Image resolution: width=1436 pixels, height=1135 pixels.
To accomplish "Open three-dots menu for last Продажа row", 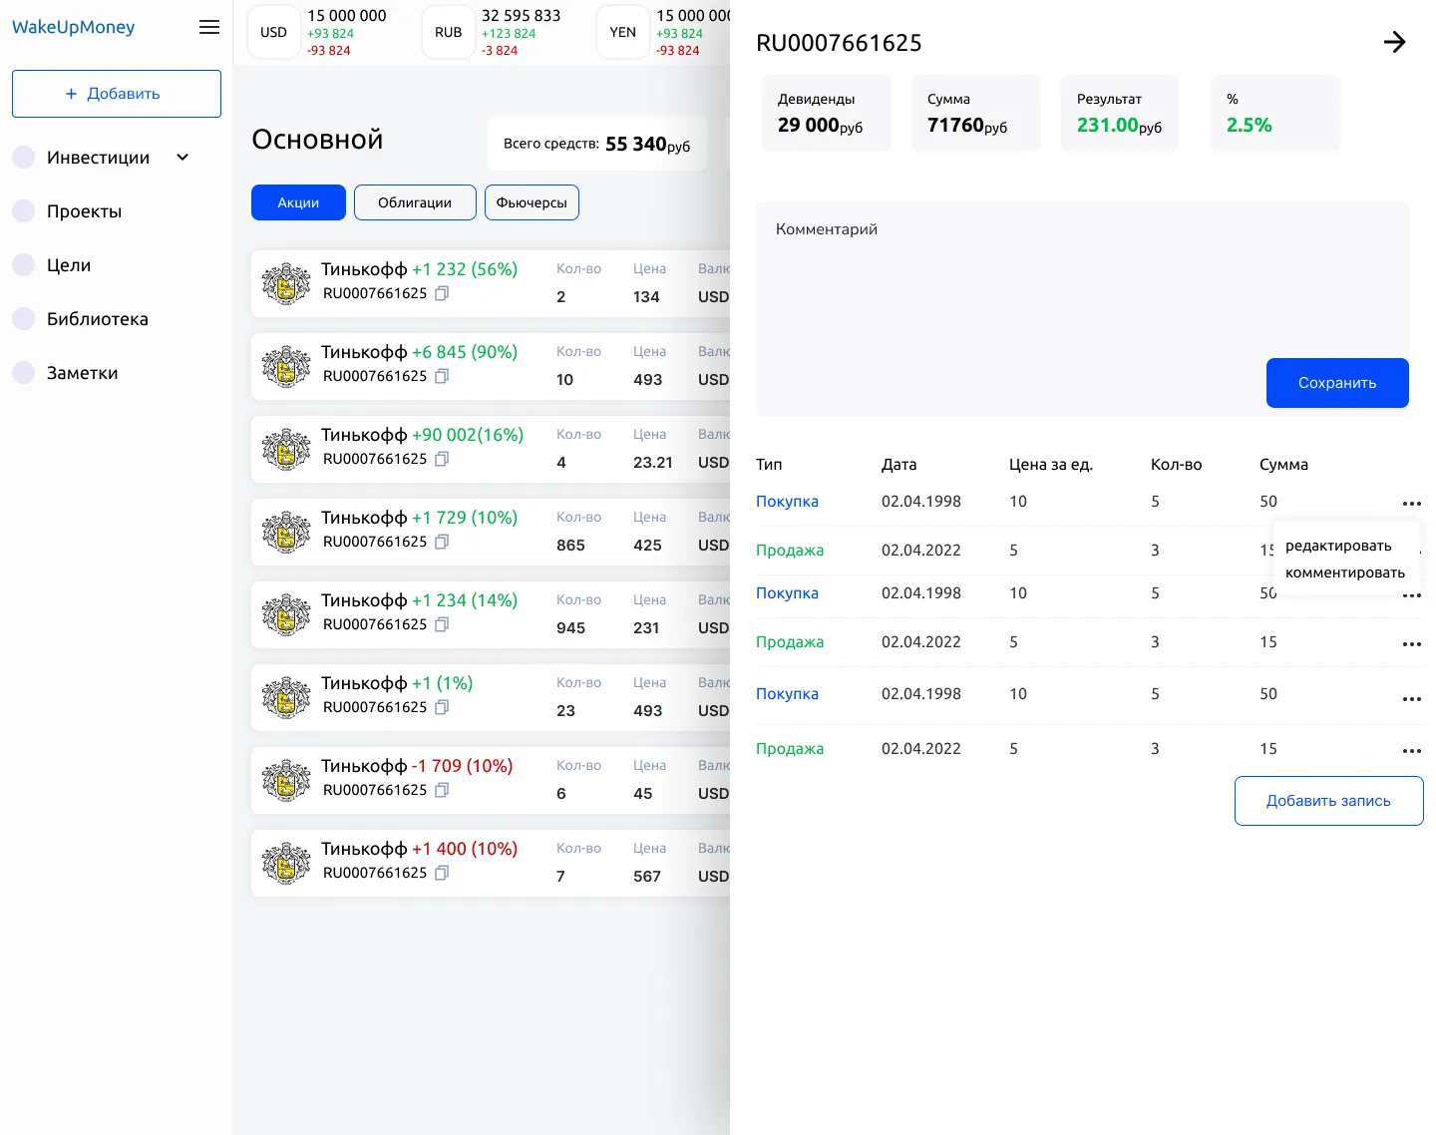I will tap(1411, 751).
